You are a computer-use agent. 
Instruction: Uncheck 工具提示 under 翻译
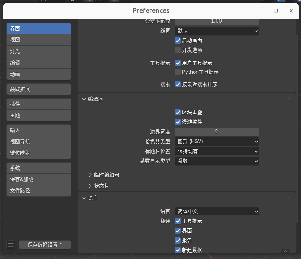tap(177, 221)
